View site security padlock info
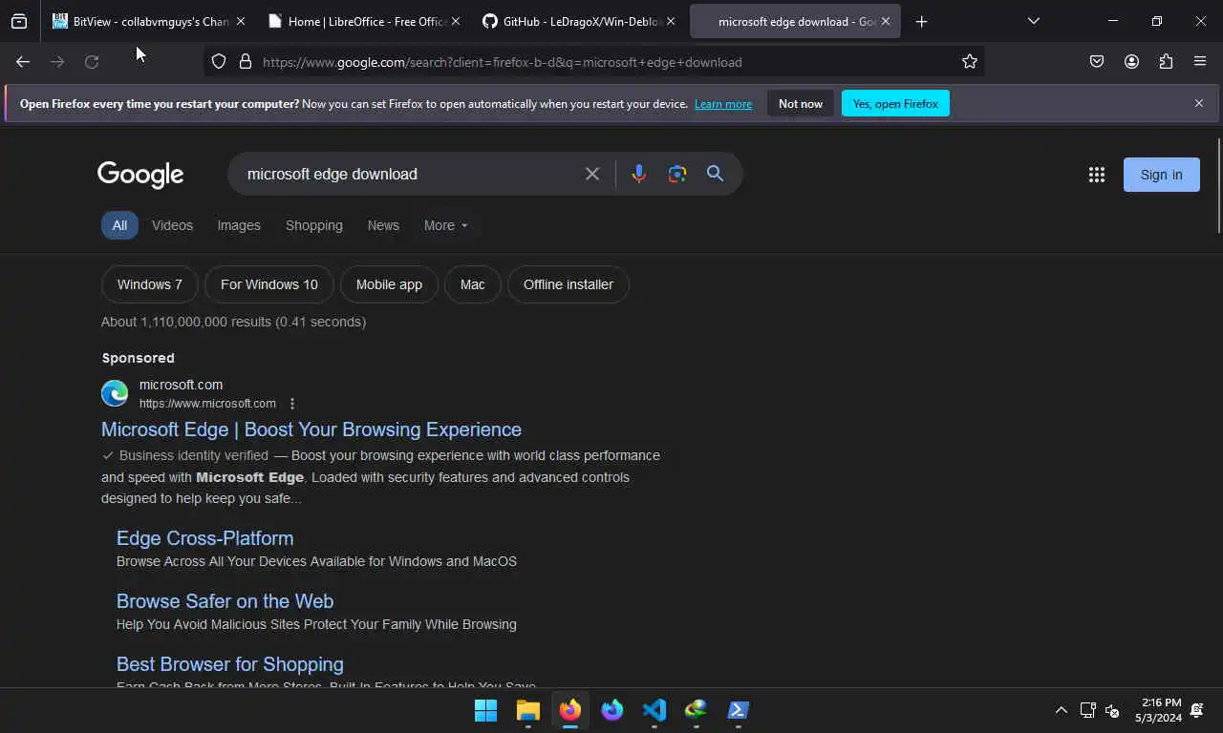 pos(246,62)
